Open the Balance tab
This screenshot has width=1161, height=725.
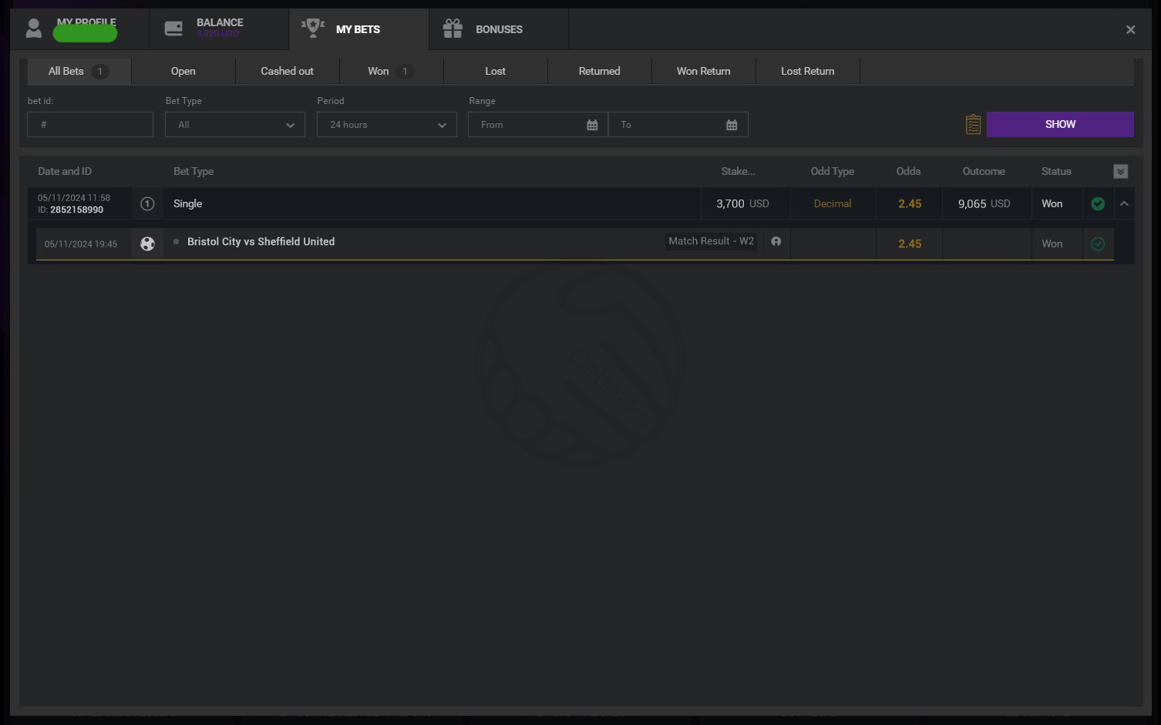[x=219, y=29]
